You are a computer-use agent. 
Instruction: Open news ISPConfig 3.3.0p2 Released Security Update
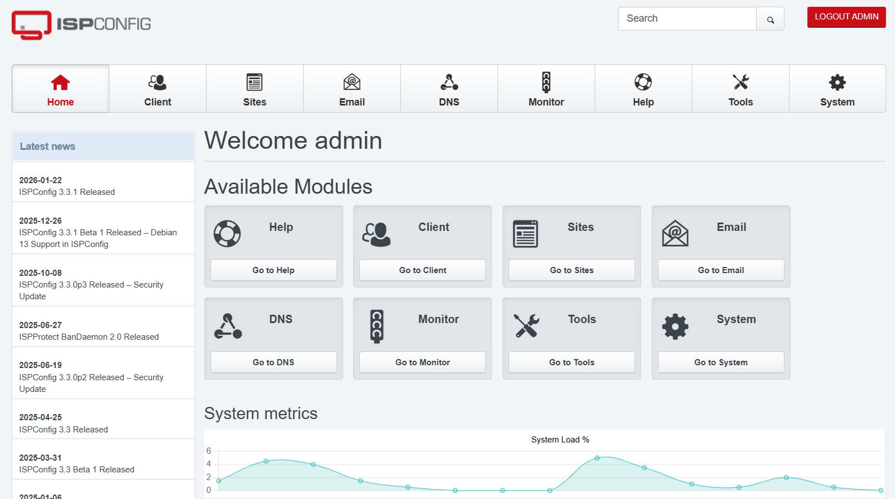point(92,383)
